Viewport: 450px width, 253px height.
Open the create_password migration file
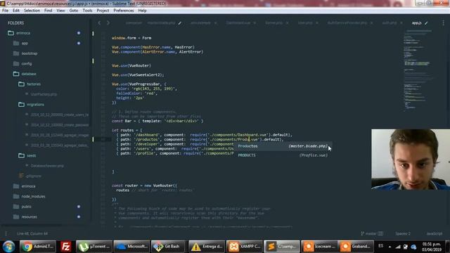pos(60,125)
